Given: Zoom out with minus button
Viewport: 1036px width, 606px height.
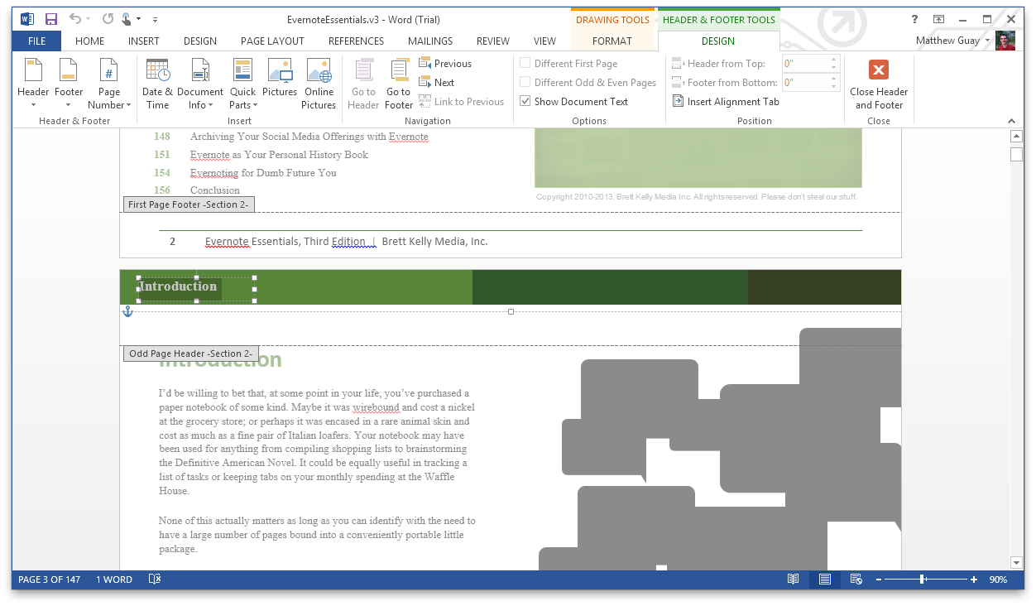Looking at the screenshot, I should pos(879,580).
